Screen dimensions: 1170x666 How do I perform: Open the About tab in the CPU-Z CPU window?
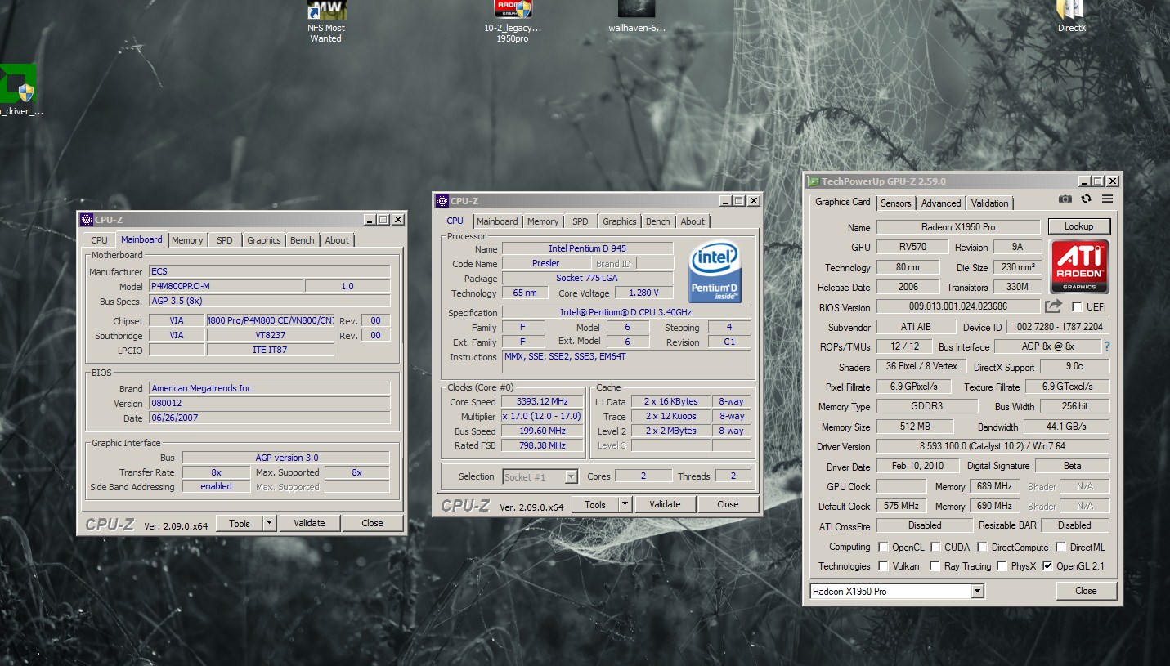click(693, 221)
